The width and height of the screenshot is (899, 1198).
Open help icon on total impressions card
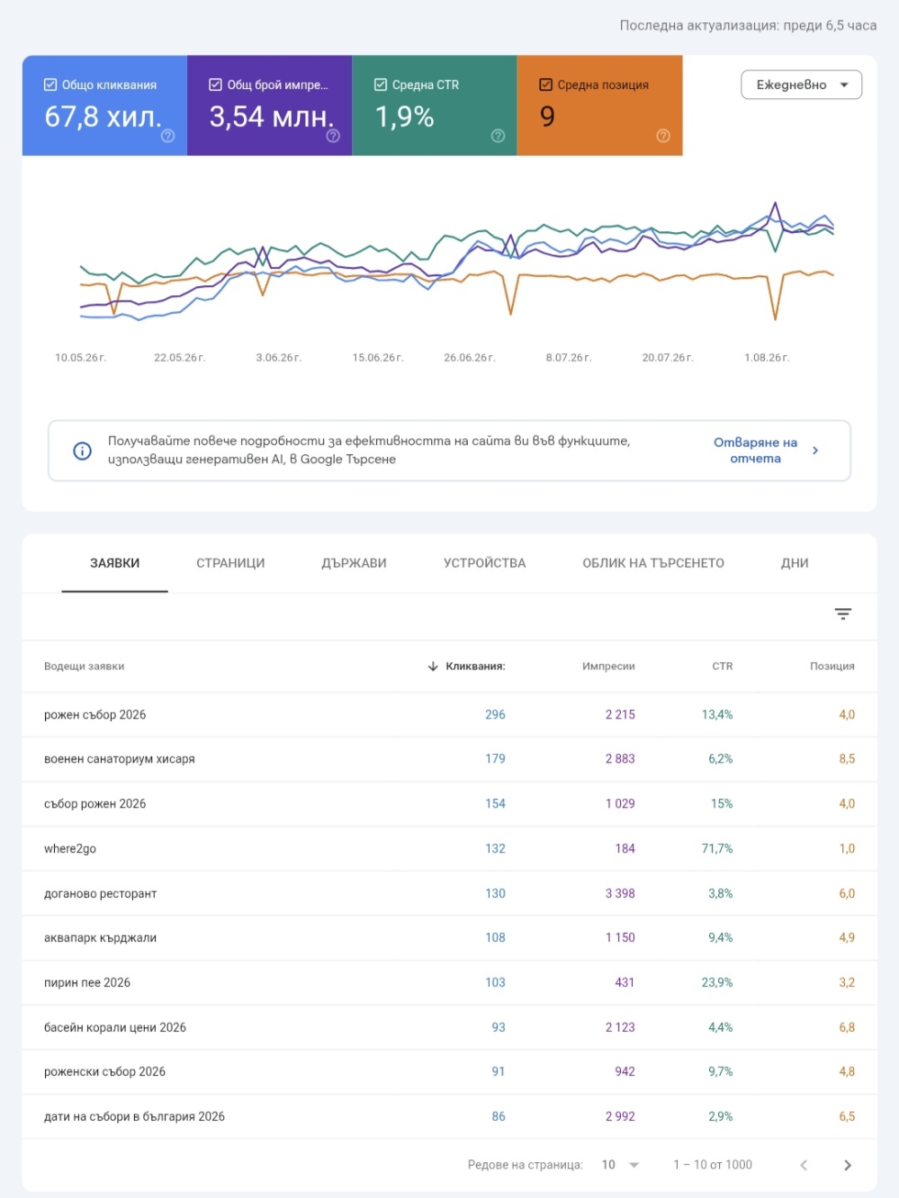tap(333, 136)
